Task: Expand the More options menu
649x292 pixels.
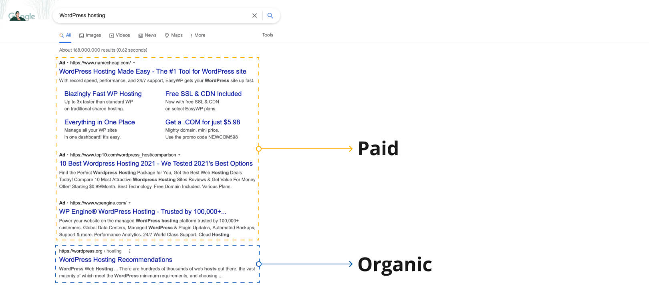Action: coord(198,35)
